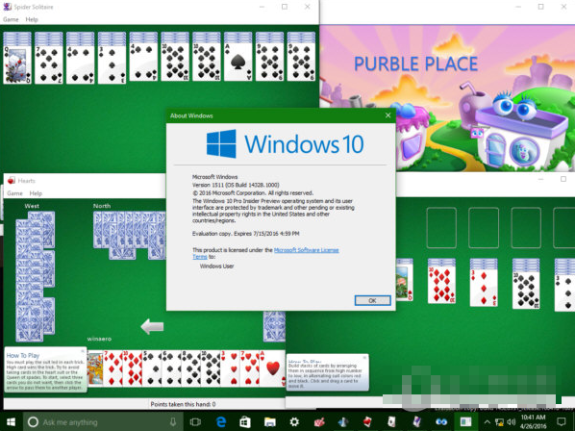Click the 3 of diamonds in Solitaire window
Screen dimensions: 575x431
[484, 287]
